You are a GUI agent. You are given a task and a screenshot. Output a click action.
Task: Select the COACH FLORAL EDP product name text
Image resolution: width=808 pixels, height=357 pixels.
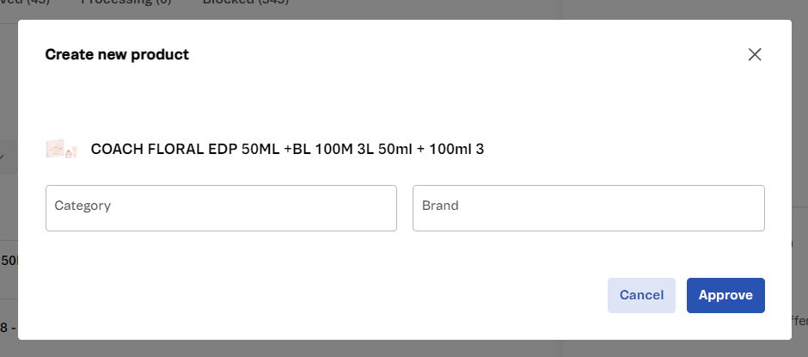[x=287, y=149]
